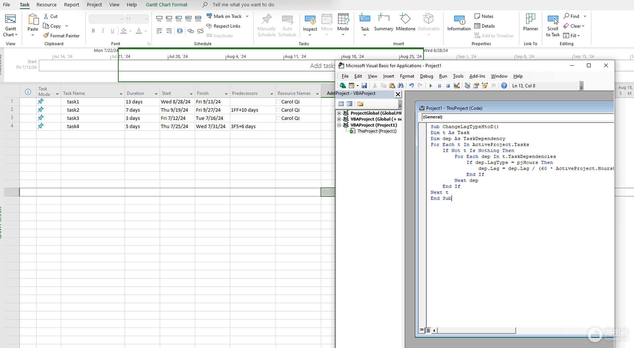This screenshot has width=634, height=348.
Task: Click View Microsoft Project icon in VBA toolbar
Action: (343, 86)
